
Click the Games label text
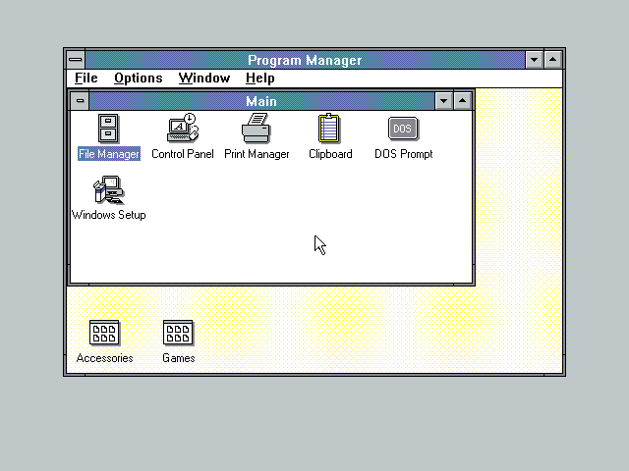pyautogui.click(x=179, y=358)
